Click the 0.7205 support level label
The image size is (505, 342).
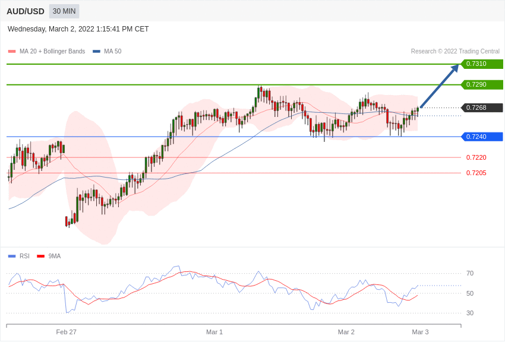click(476, 173)
